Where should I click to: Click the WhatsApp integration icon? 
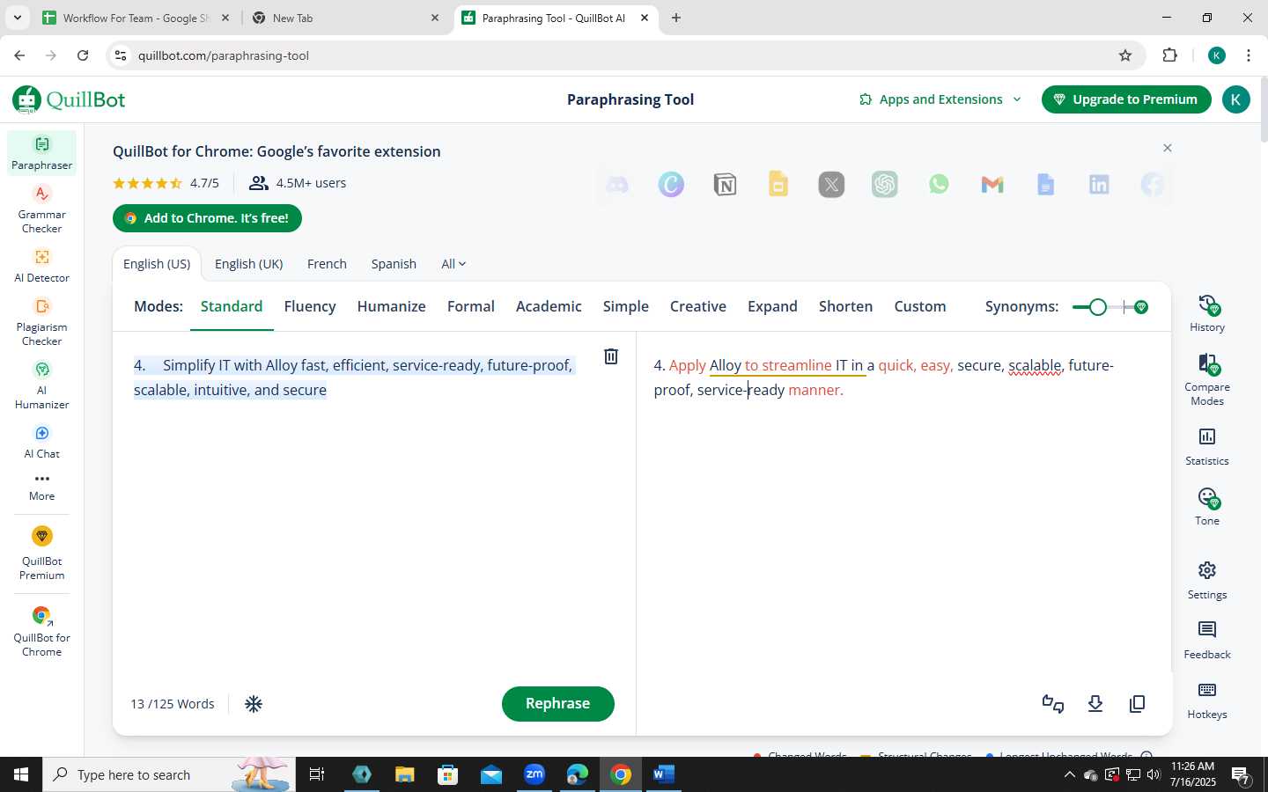pyautogui.click(x=939, y=185)
